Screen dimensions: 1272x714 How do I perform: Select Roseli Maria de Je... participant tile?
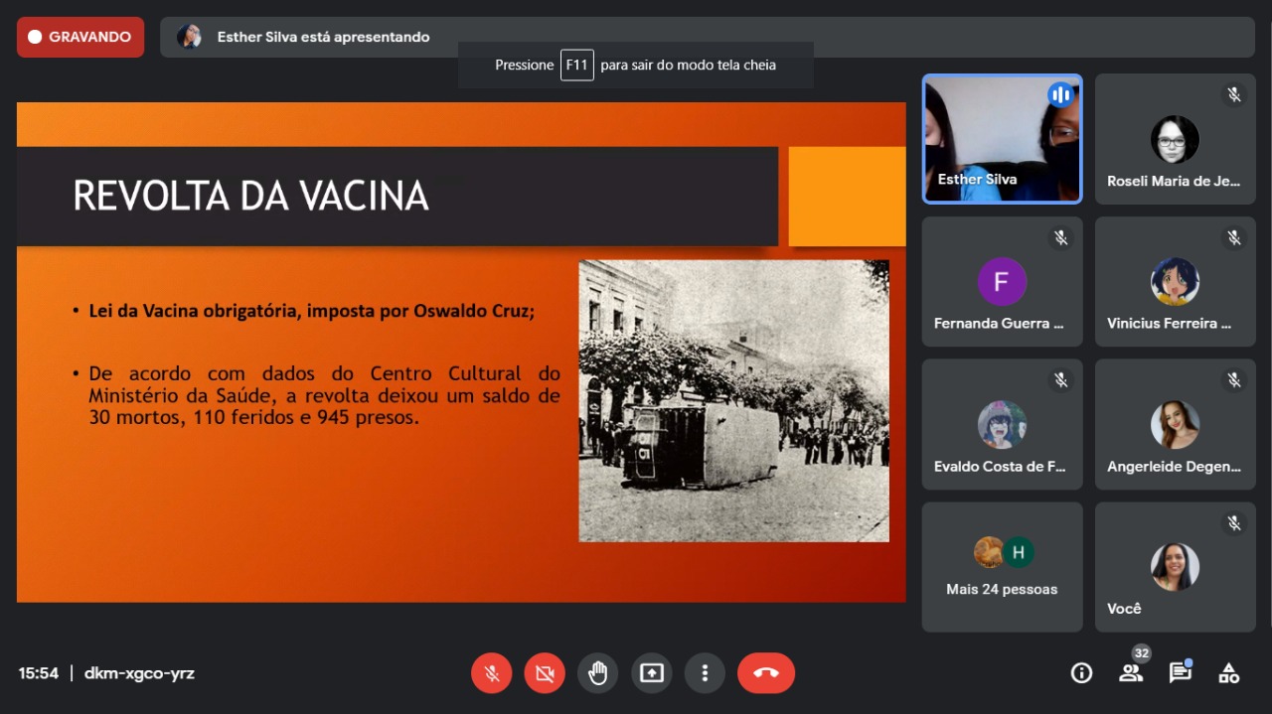tap(1175, 139)
